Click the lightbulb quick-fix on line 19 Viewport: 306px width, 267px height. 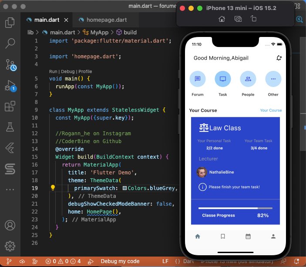point(53,187)
